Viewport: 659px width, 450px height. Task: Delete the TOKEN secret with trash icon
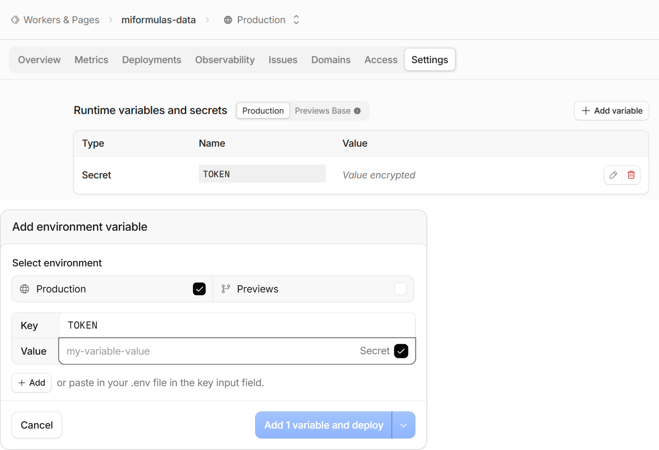click(x=631, y=175)
